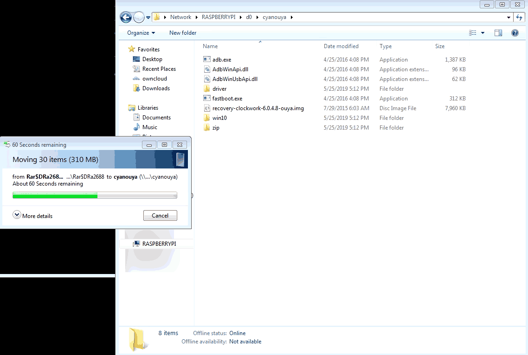Screen dimensions: 528x355
Task: Open the view options dropdown arrow
Action: click(x=483, y=33)
